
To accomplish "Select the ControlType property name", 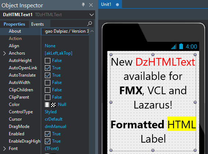I will coord(21,112).
